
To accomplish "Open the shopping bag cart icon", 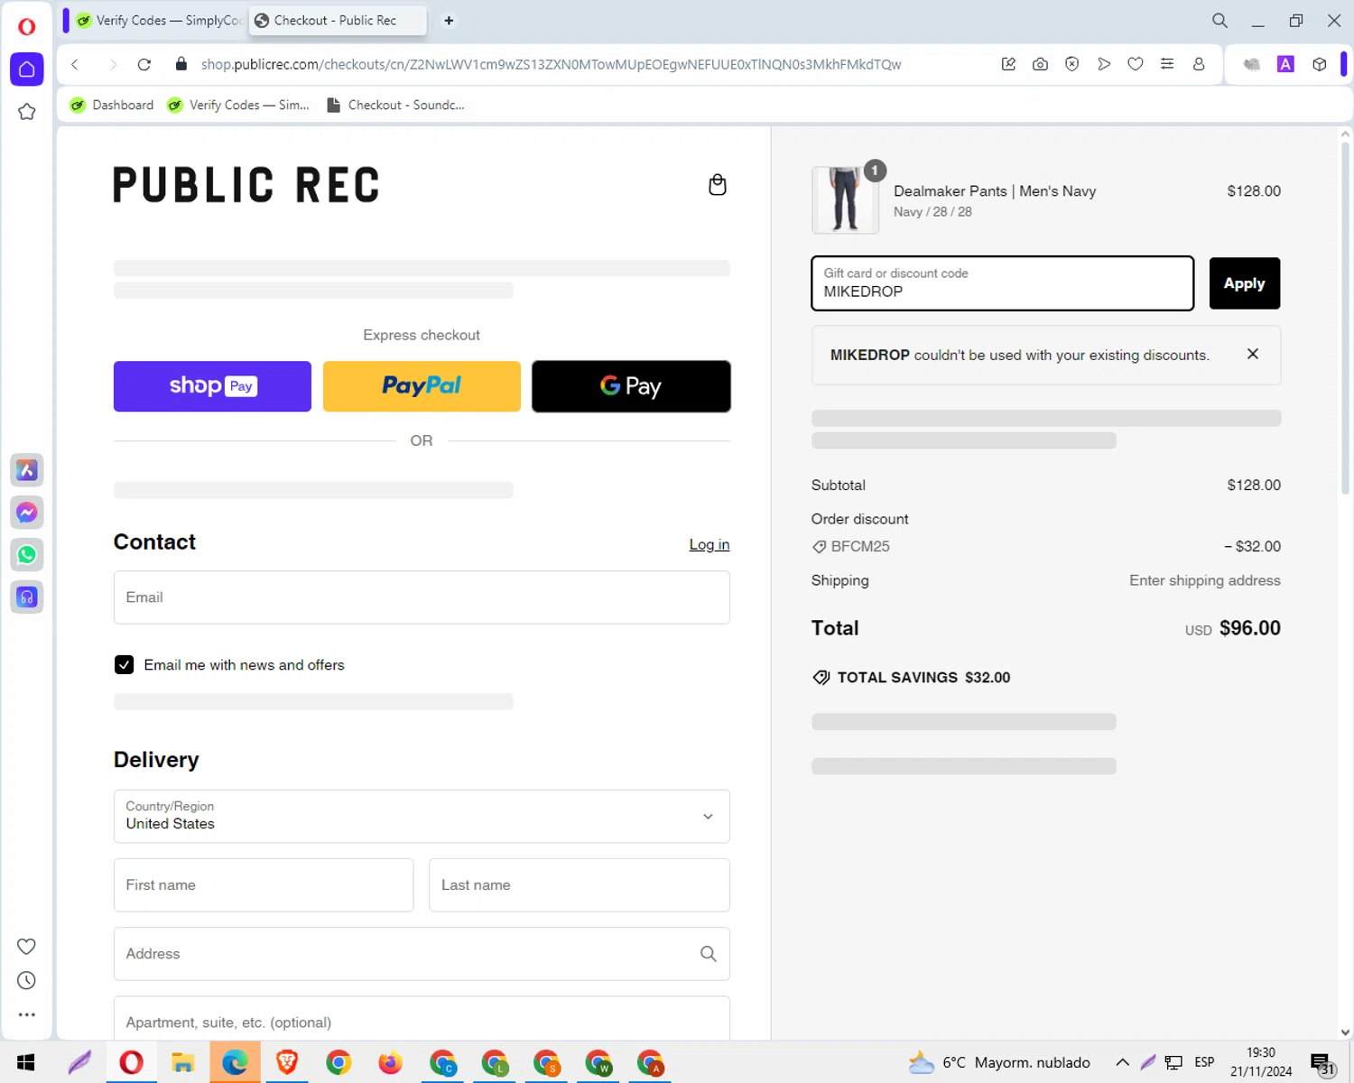I will pos(718,184).
